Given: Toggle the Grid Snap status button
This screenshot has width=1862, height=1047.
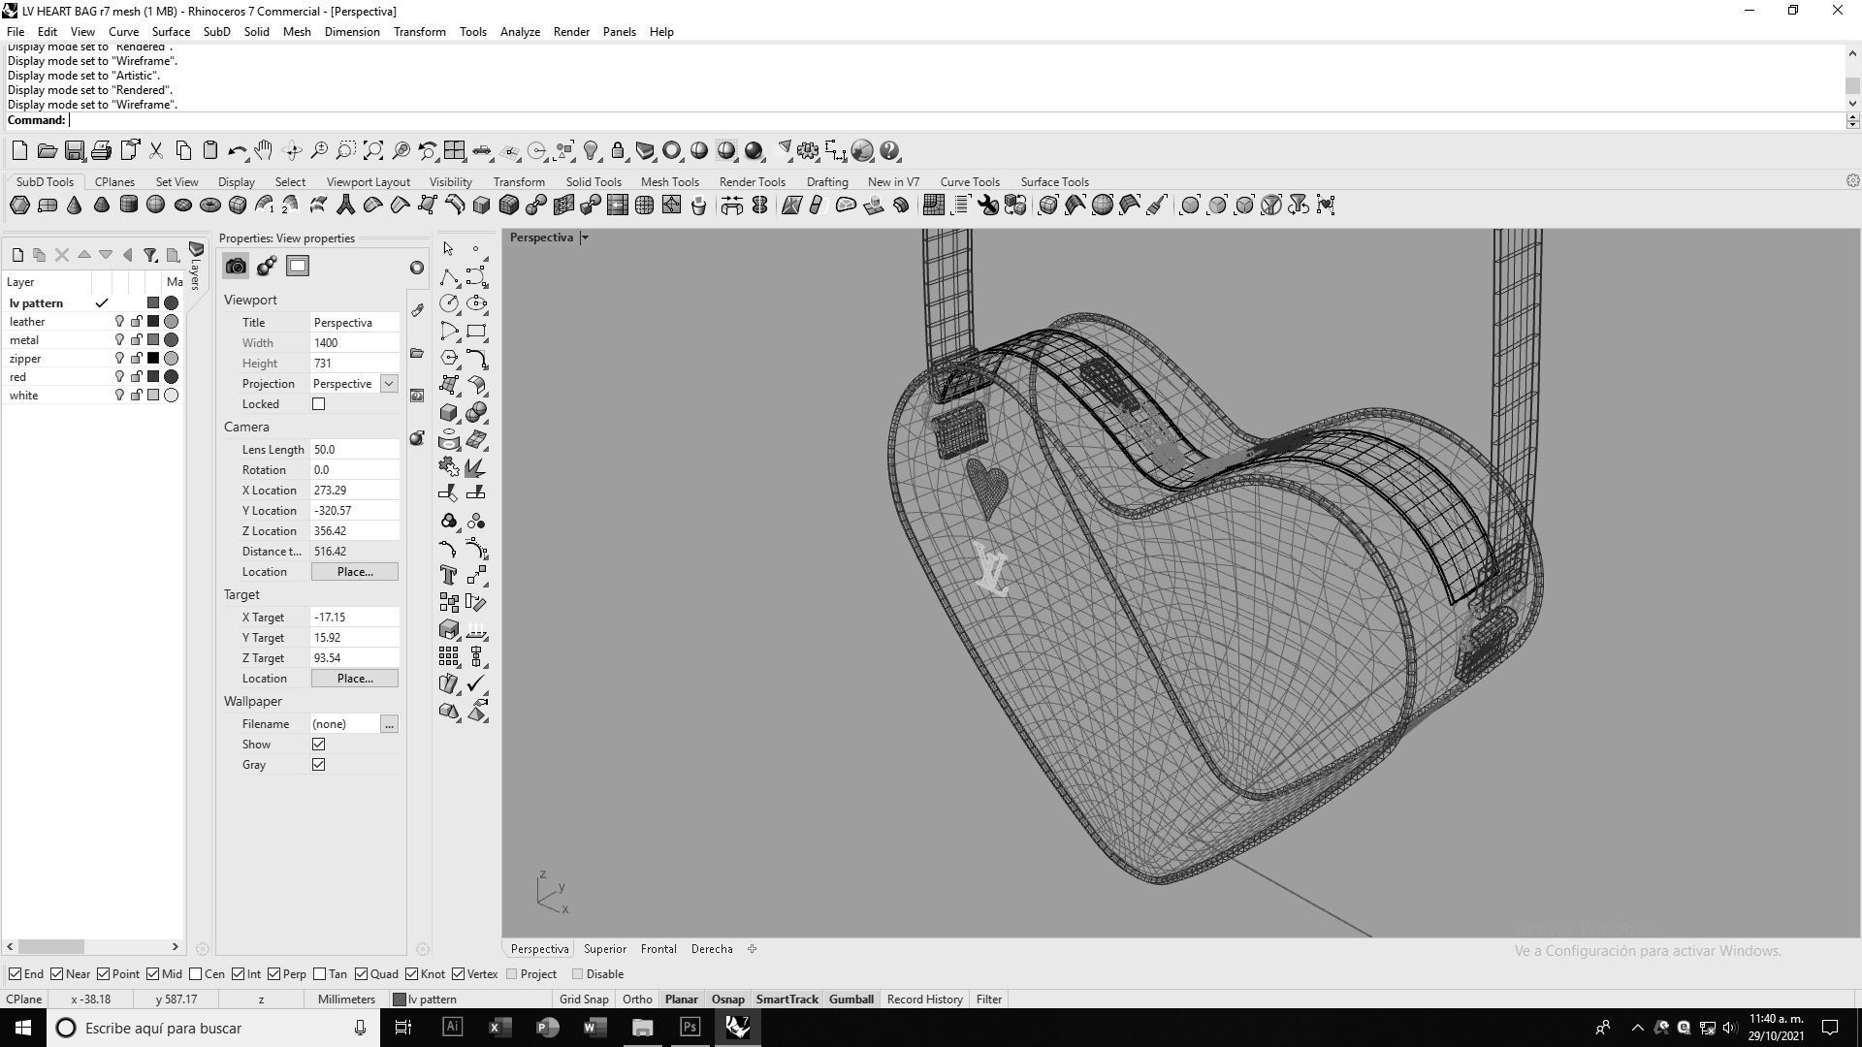Looking at the screenshot, I should 584,999.
